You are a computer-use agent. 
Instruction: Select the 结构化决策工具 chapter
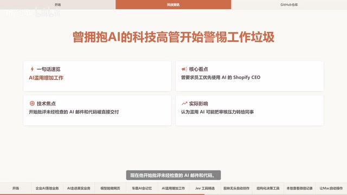click(268, 188)
